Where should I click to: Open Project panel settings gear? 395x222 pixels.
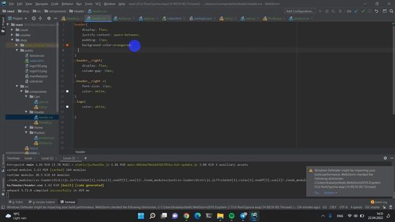tap(49, 18)
